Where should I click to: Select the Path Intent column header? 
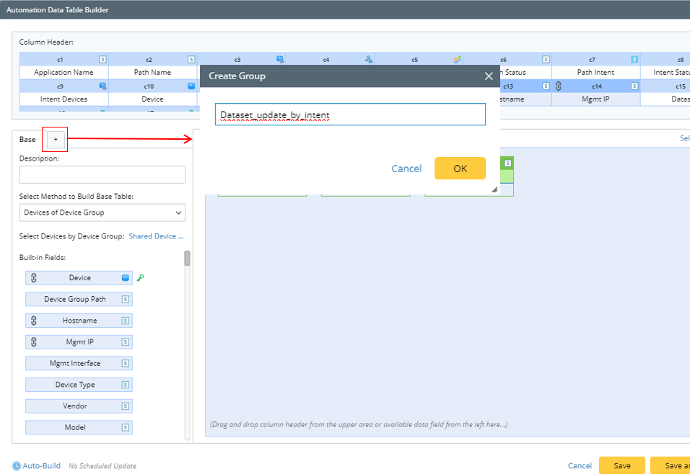596,73
